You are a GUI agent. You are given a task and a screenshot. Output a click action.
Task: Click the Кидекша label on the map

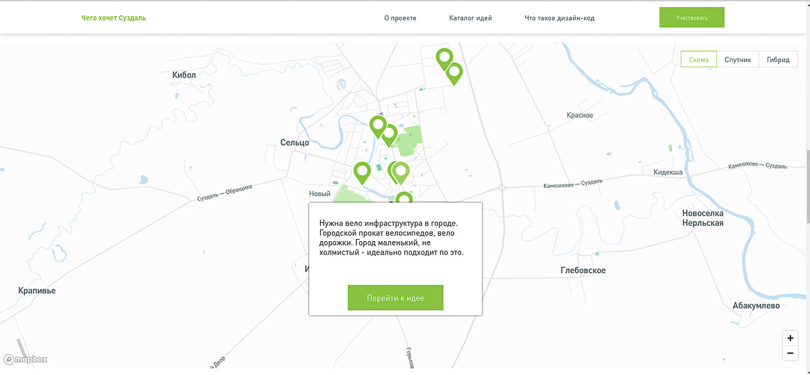pyautogui.click(x=668, y=172)
